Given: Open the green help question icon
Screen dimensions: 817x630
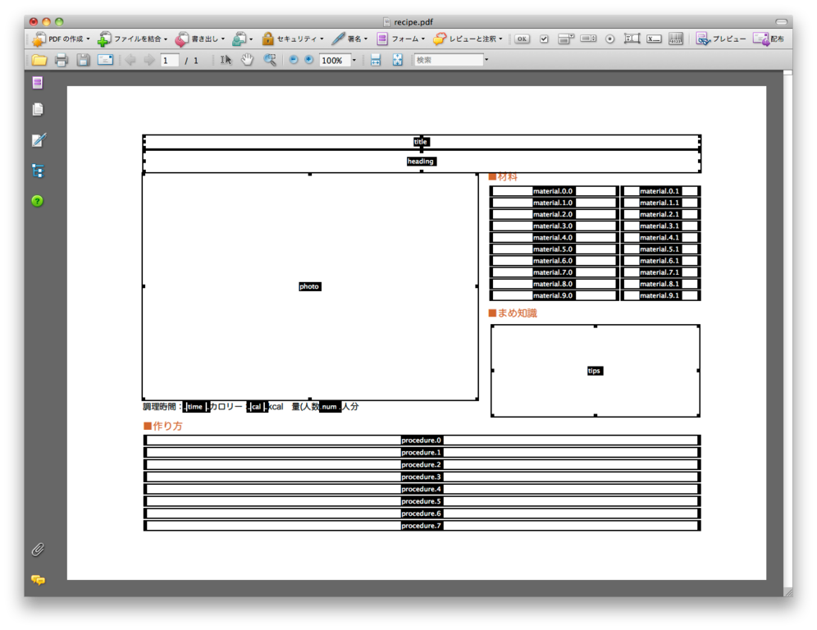Looking at the screenshot, I should [38, 201].
